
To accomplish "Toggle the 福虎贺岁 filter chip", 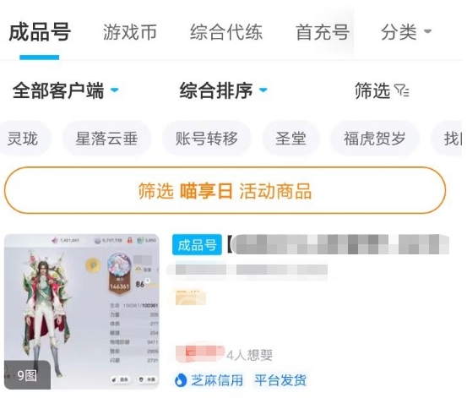I will coord(375,139).
